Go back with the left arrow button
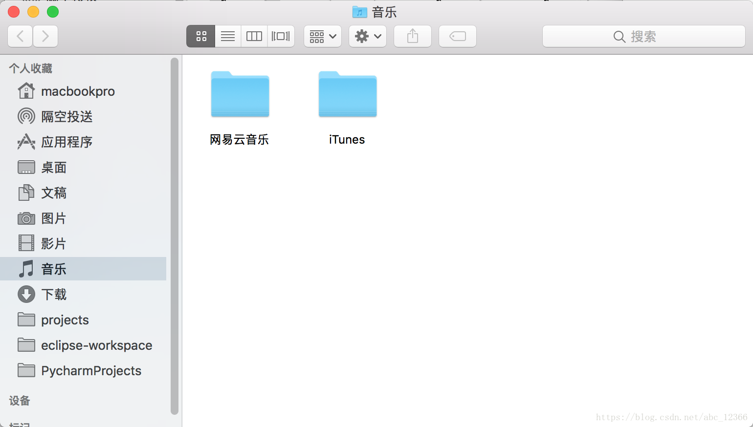 pyautogui.click(x=21, y=36)
